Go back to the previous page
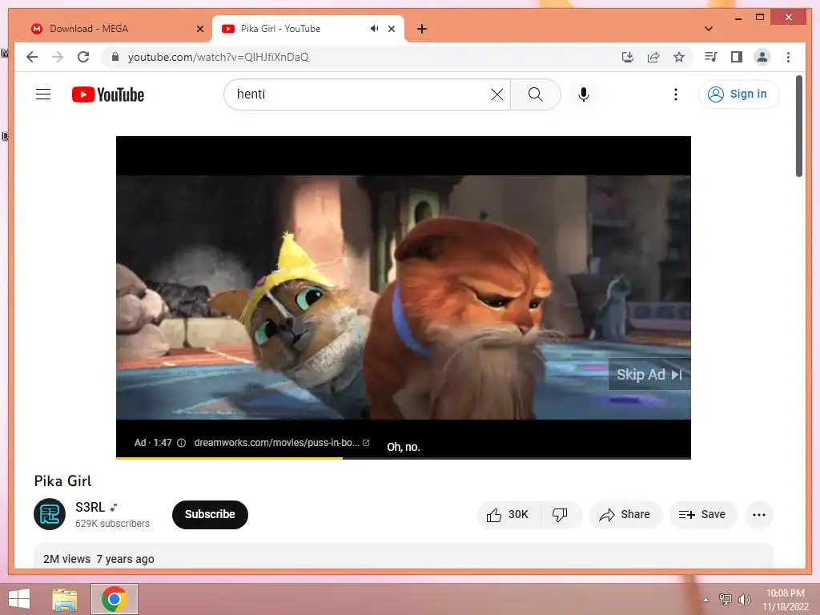This screenshot has width=820, height=615. [x=32, y=57]
